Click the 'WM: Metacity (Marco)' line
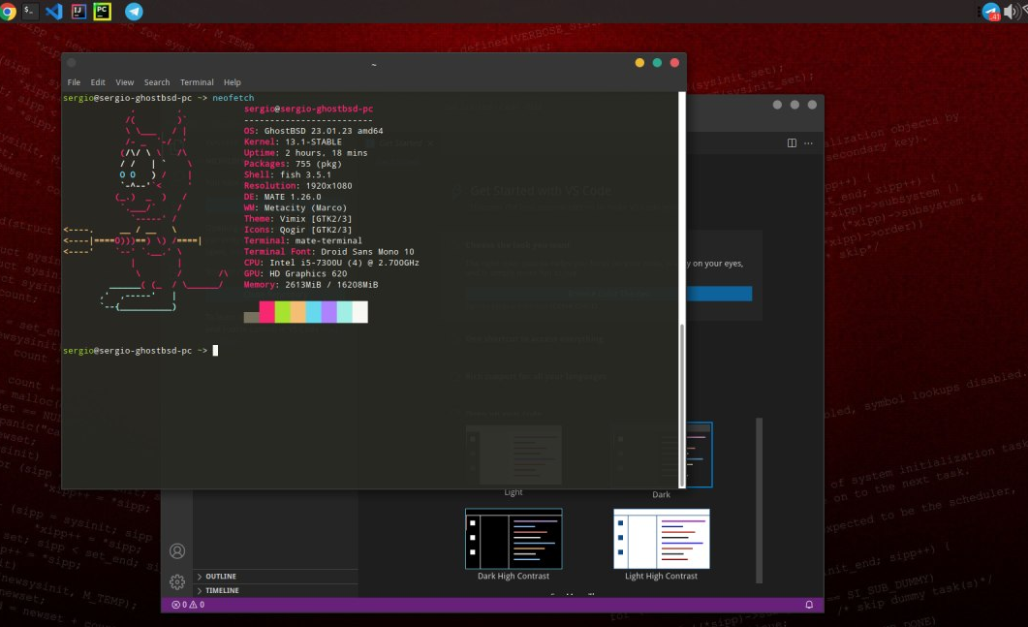 click(295, 208)
